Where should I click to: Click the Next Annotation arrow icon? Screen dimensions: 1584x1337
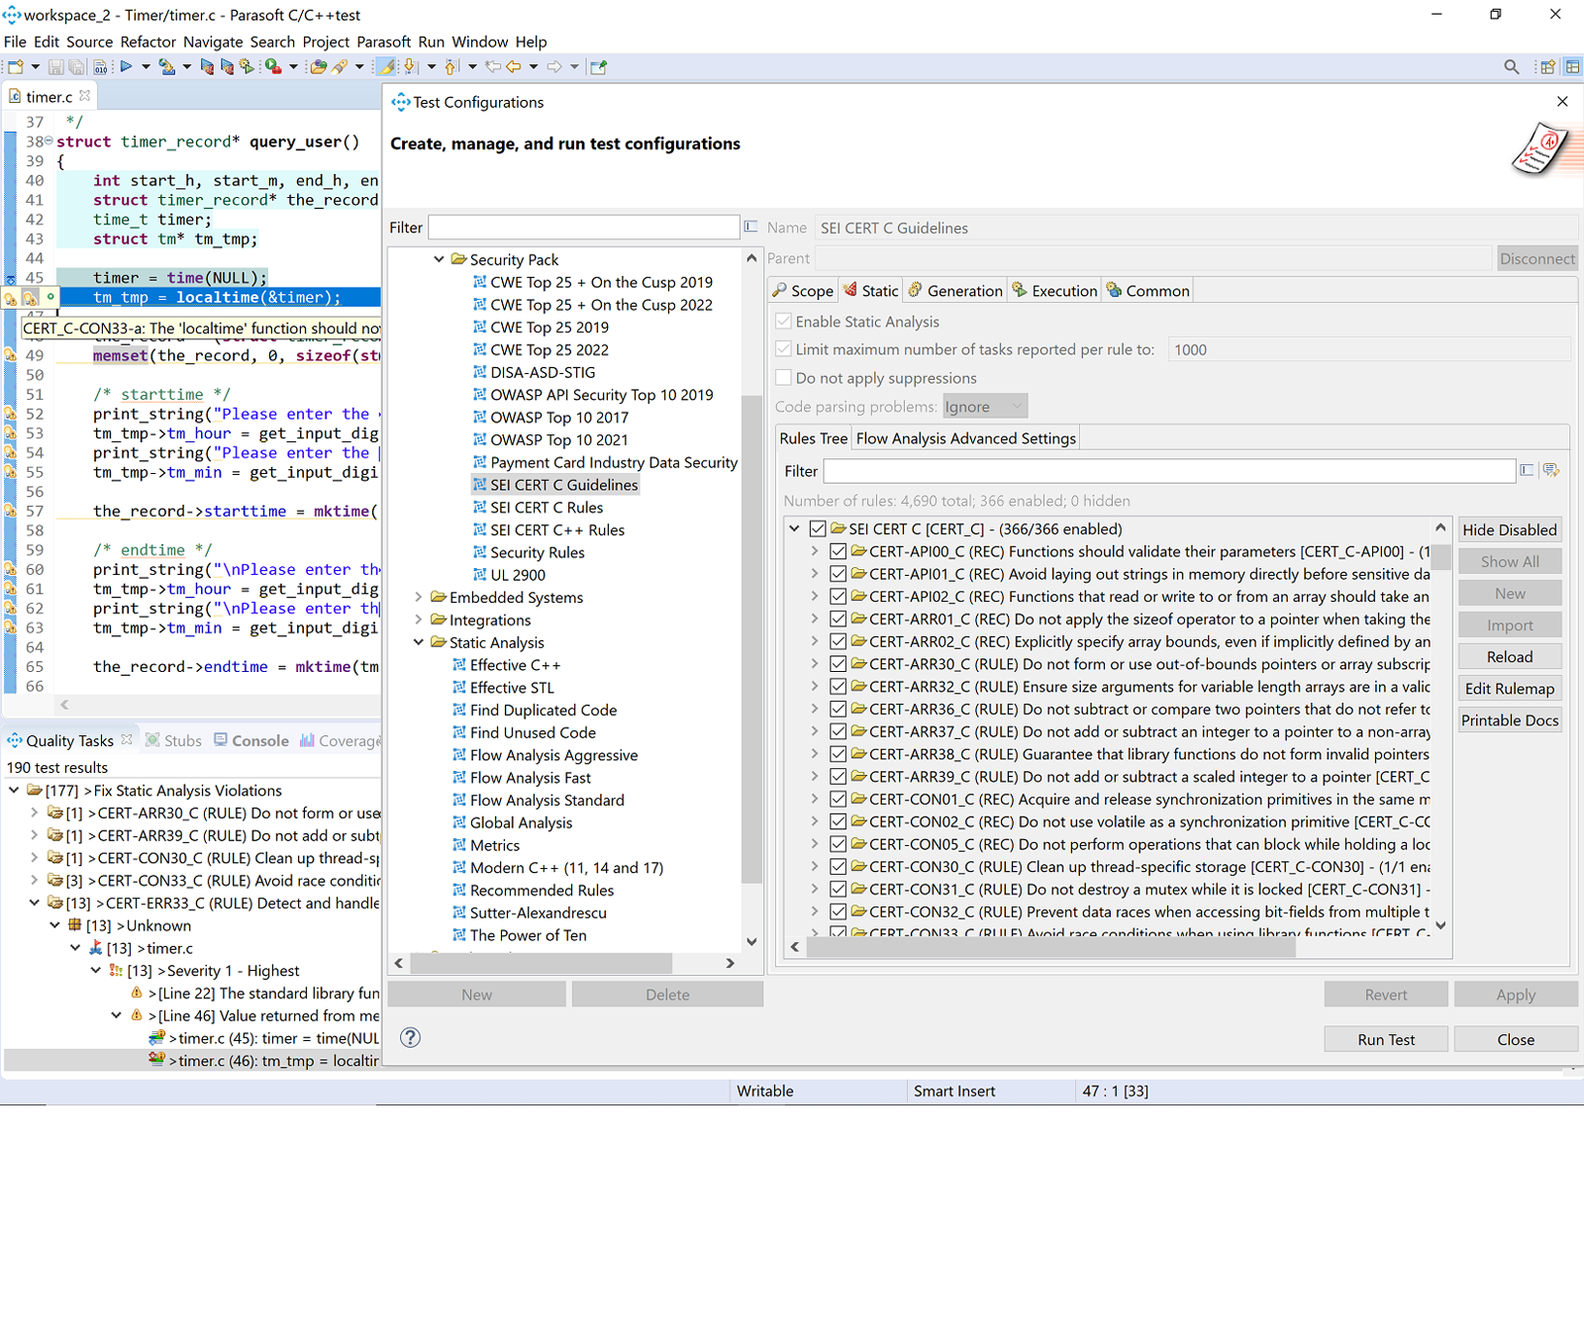pos(411,66)
